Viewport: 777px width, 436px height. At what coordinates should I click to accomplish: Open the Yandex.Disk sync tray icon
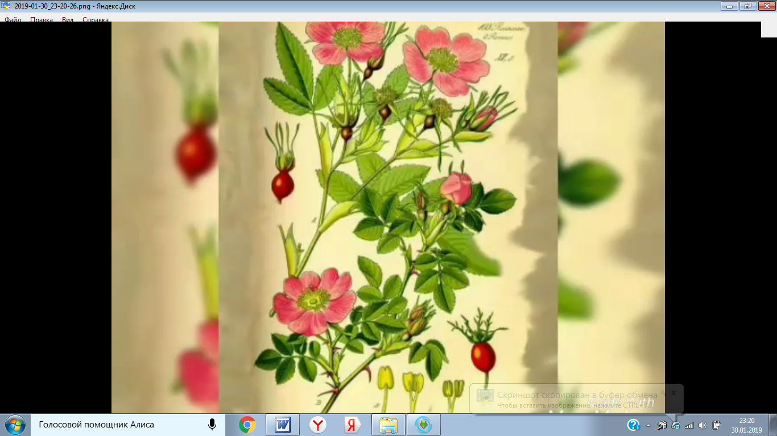[676, 425]
